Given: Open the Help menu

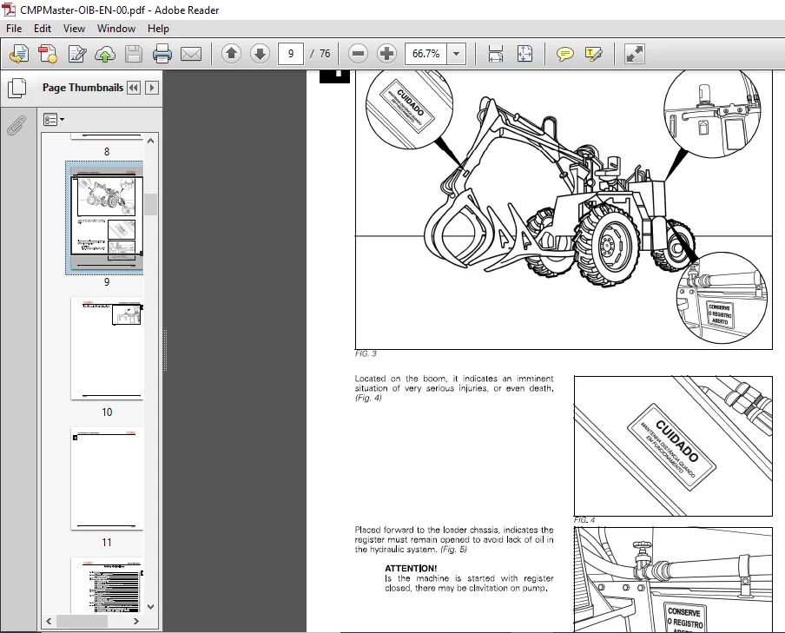Looking at the screenshot, I should pyautogui.click(x=158, y=29).
